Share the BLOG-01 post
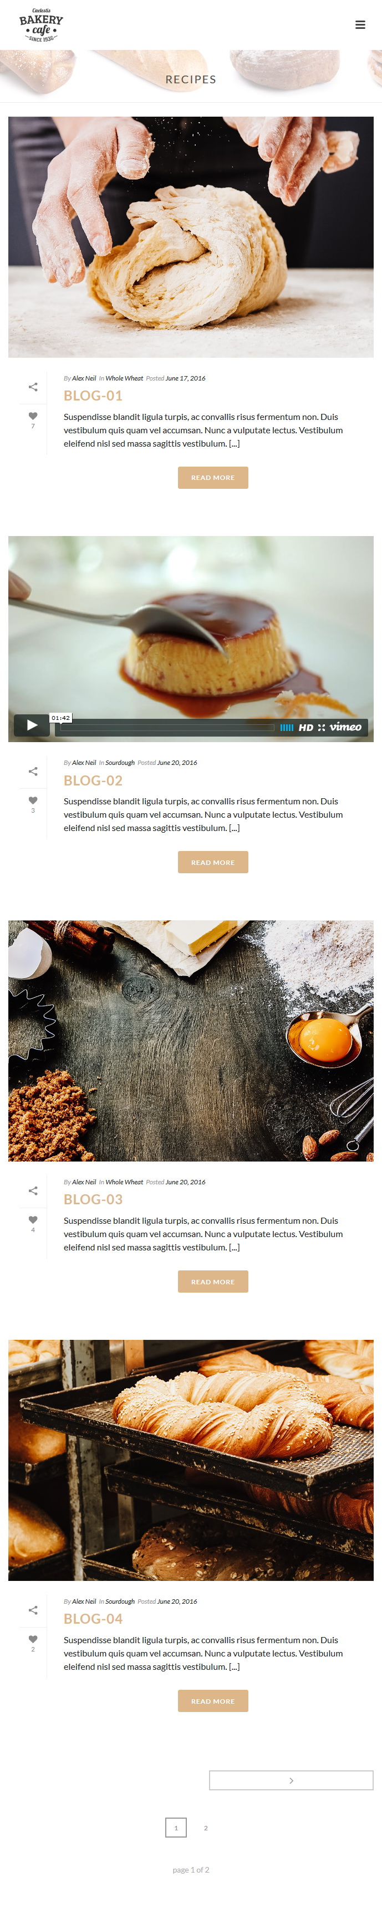 [33, 387]
